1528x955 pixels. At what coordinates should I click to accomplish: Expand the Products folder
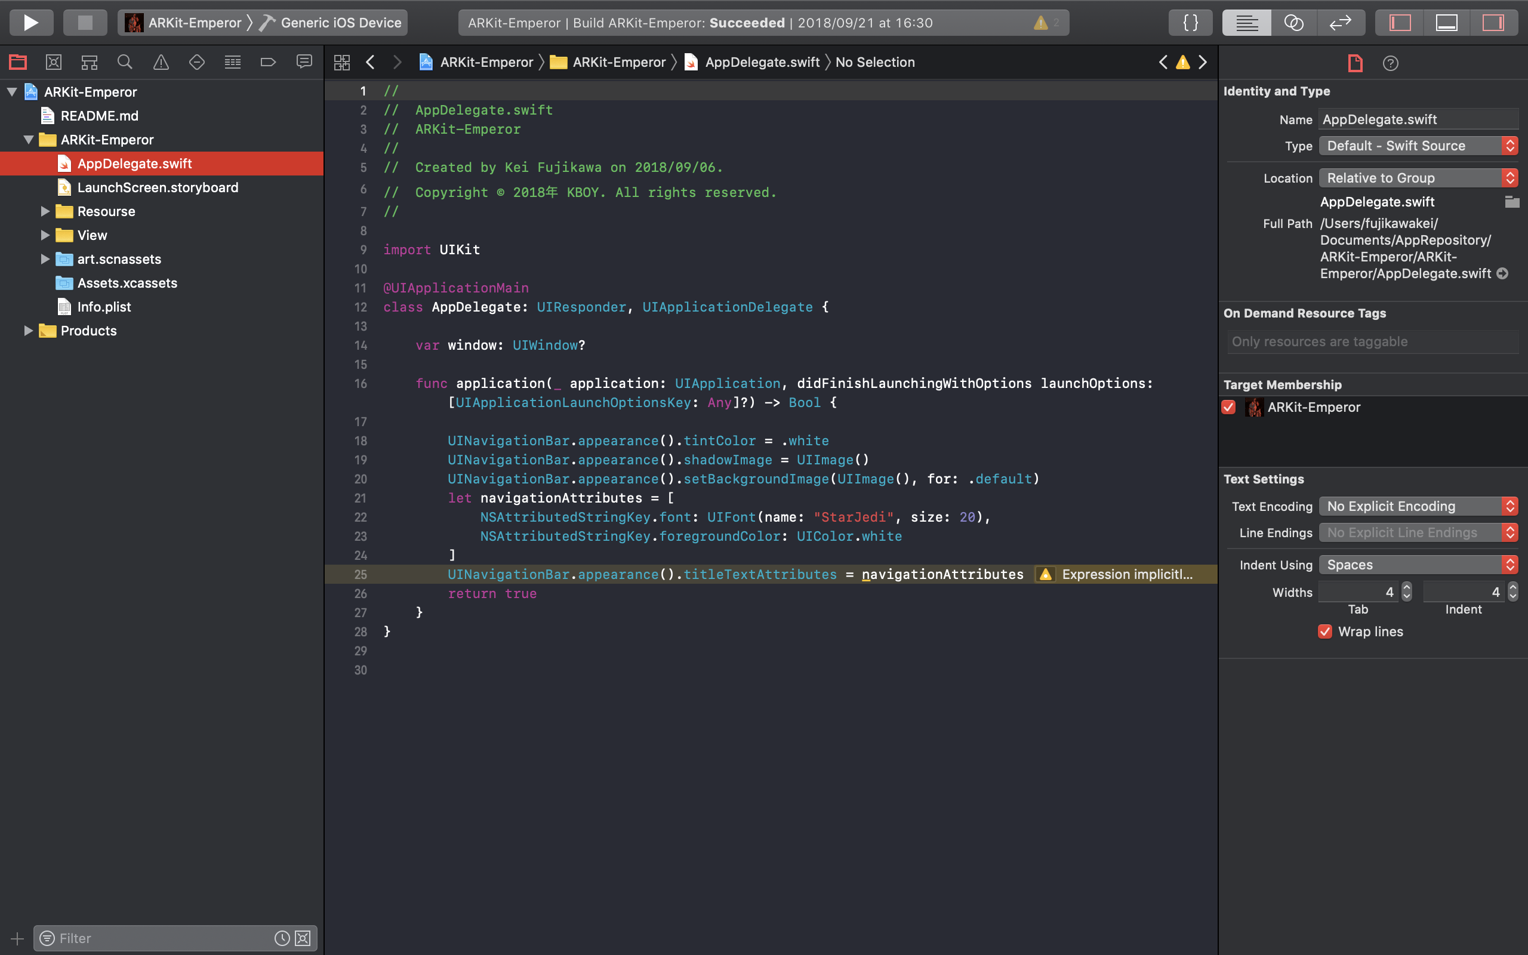tap(29, 330)
